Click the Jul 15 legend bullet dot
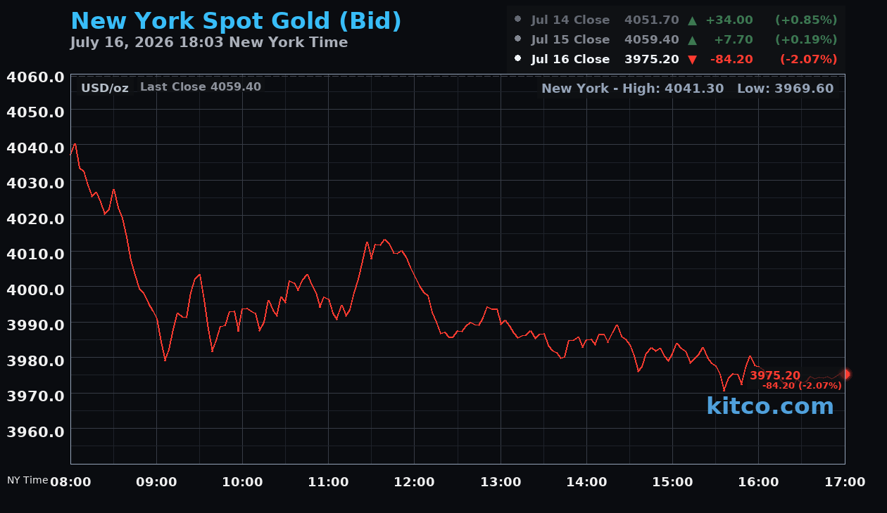Image resolution: width=887 pixels, height=513 pixels. point(518,39)
